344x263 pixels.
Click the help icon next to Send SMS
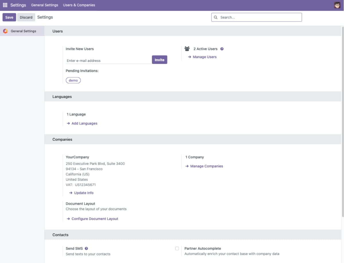point(87,248)
